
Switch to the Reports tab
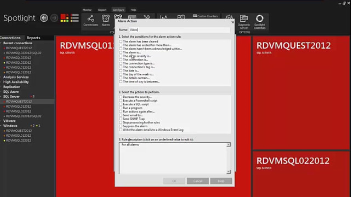tap(33, 38)
